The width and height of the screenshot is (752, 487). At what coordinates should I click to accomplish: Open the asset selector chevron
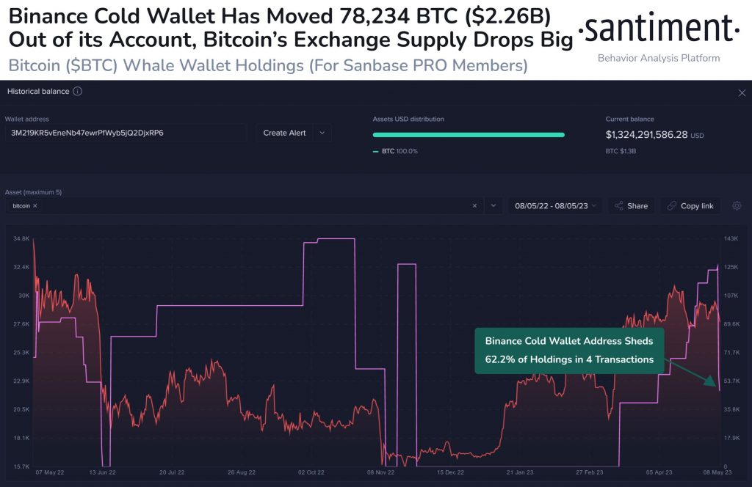(493, 206)
